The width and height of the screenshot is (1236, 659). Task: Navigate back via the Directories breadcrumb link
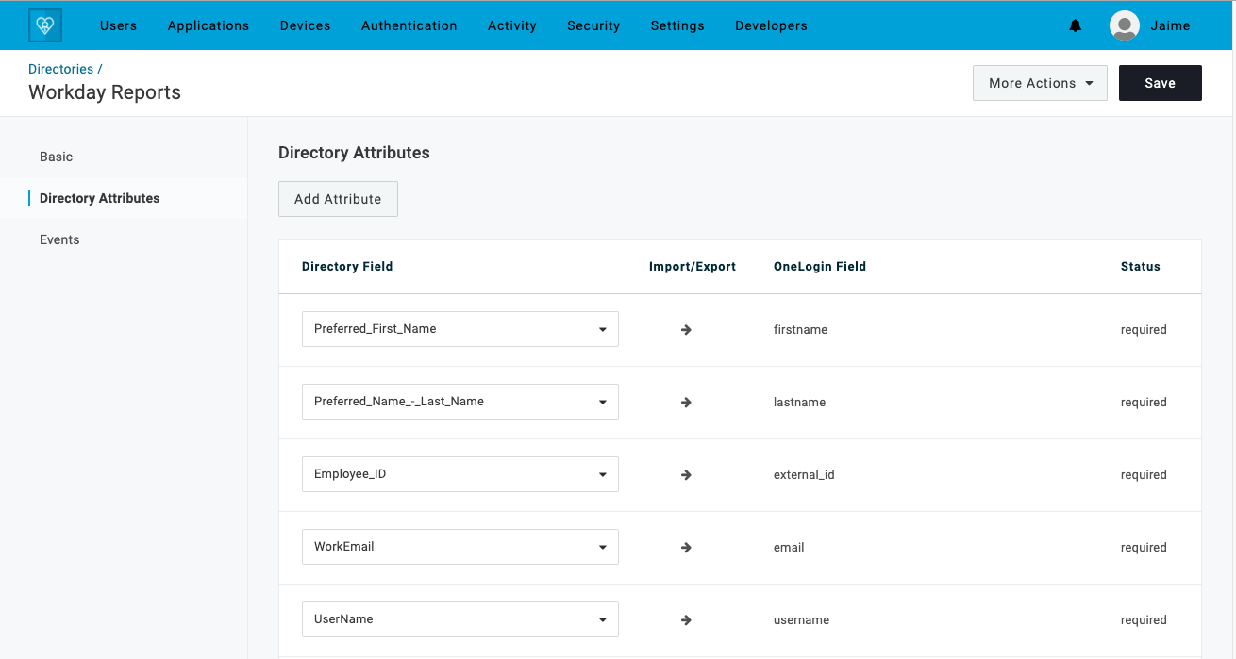coord(60,69)
